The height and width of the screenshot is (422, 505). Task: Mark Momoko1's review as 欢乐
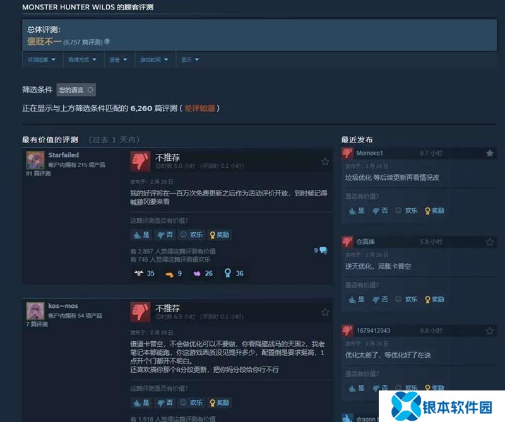click(x=407, y=211)
